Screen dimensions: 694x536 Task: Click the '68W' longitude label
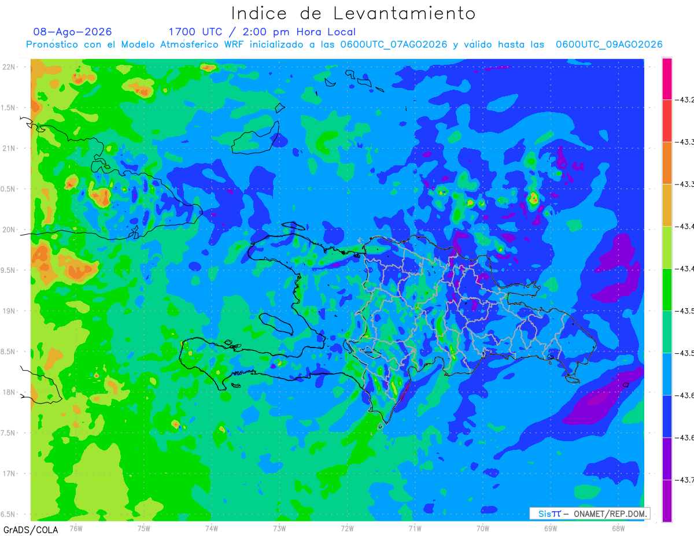pos(618,527)
